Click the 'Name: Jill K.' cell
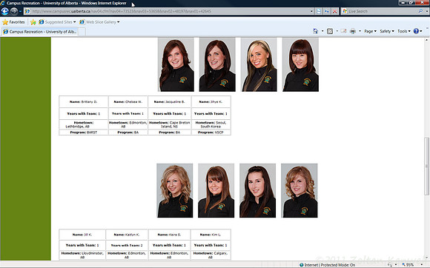The image size is (430, 268). (x=82, y=235)
